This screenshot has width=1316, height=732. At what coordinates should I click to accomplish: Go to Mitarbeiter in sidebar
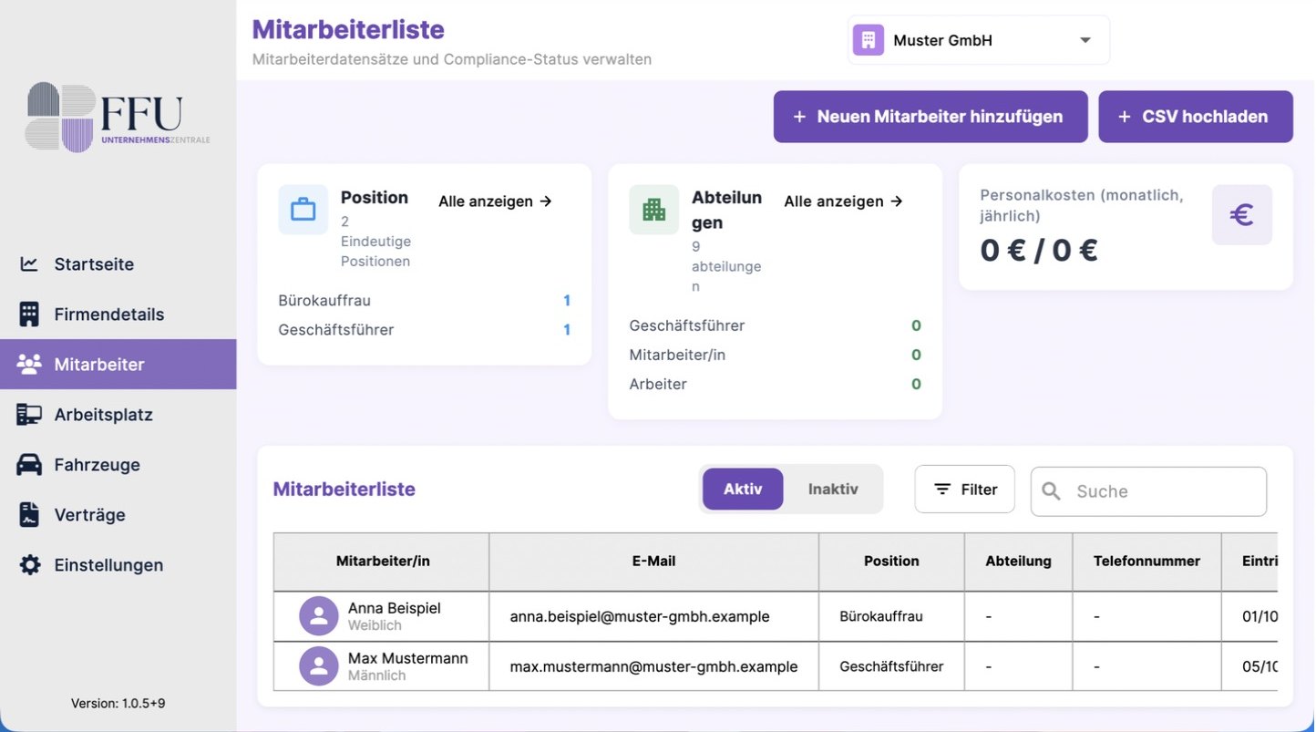[118, 365]
